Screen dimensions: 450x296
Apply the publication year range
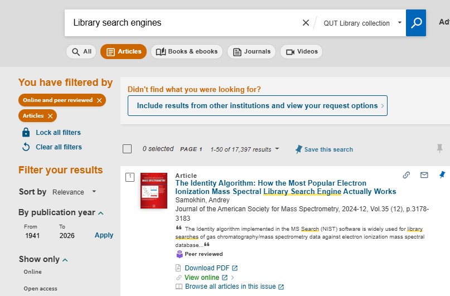104,235
